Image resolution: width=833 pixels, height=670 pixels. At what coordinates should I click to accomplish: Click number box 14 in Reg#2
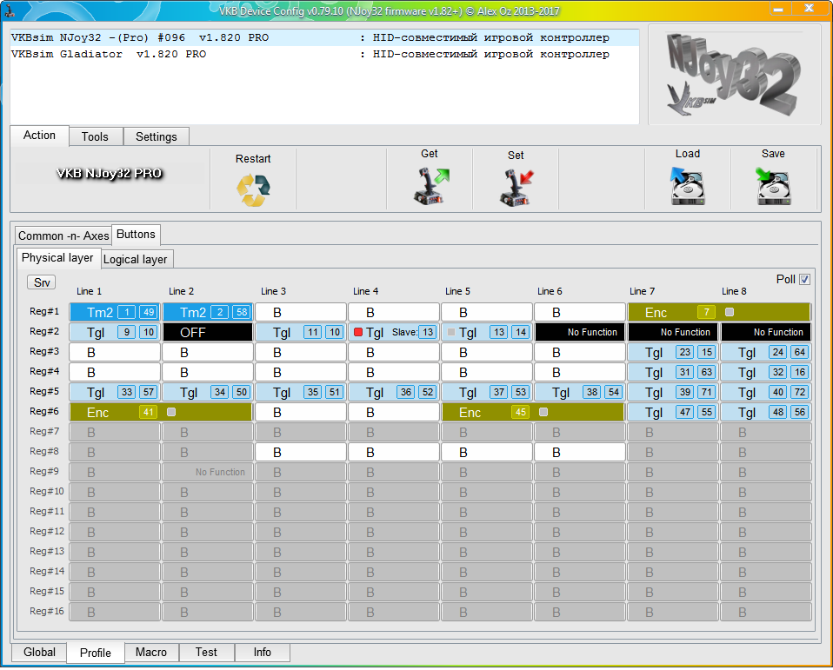[521, 332]
